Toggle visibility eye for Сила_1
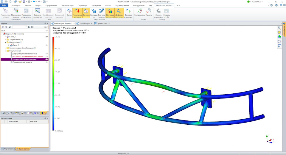The width and height of the screenshot is (286, 155). coord(46,45)
